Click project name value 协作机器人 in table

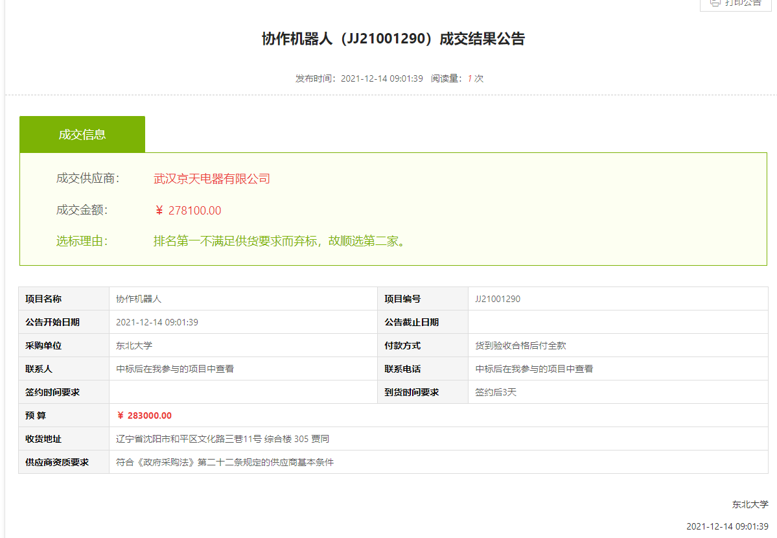[139, 299]
